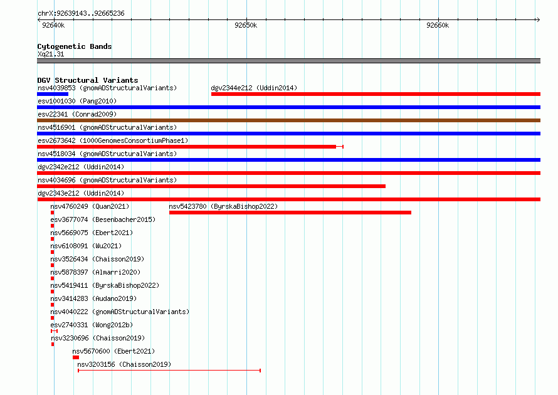558x395 pixels.
Task: Click the thin red nsv3203156 interval line
Action: point(169,371)
